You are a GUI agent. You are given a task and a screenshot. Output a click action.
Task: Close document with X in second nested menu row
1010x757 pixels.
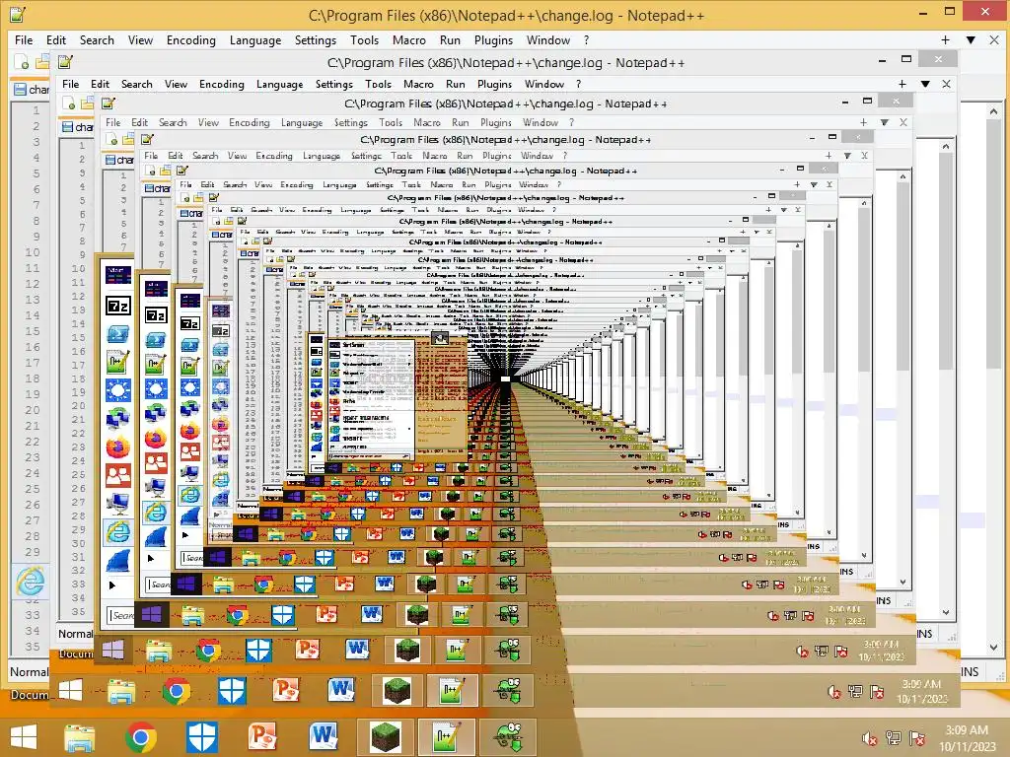tap(946, 84)
